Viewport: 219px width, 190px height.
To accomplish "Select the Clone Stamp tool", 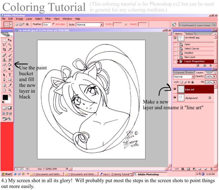I will click(4, 60).
